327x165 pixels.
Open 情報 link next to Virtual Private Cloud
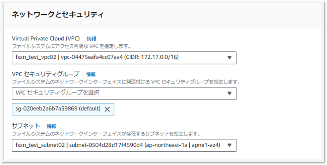[91, 39]
